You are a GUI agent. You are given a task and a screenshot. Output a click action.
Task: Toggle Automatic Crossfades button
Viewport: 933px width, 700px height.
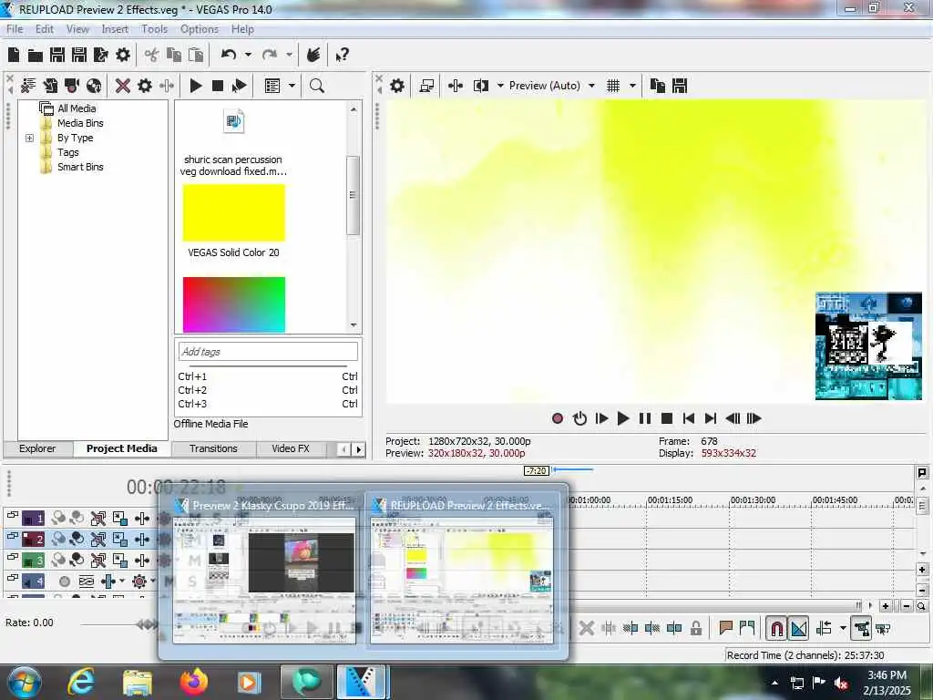tap(798, 628)
